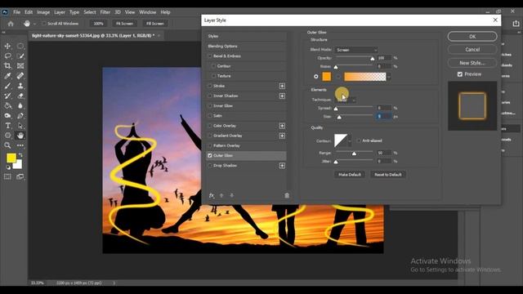Viewport: 523px width, 294px height.
Task: Click the OK button
Action: click(x=472, y=36)
